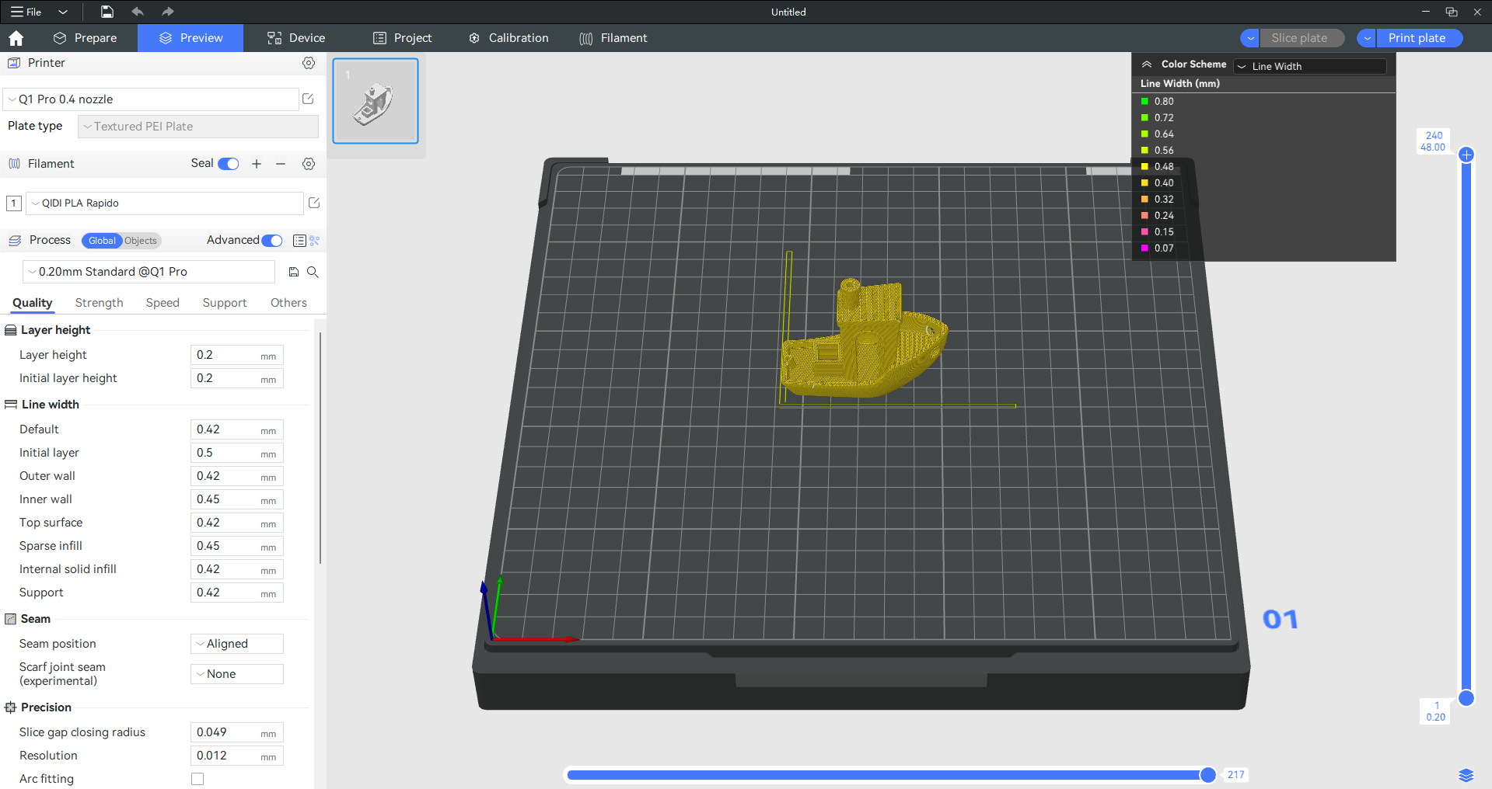1492x789 pixels.
Task: Open the Strength settings tab
Action: [99, 303]
